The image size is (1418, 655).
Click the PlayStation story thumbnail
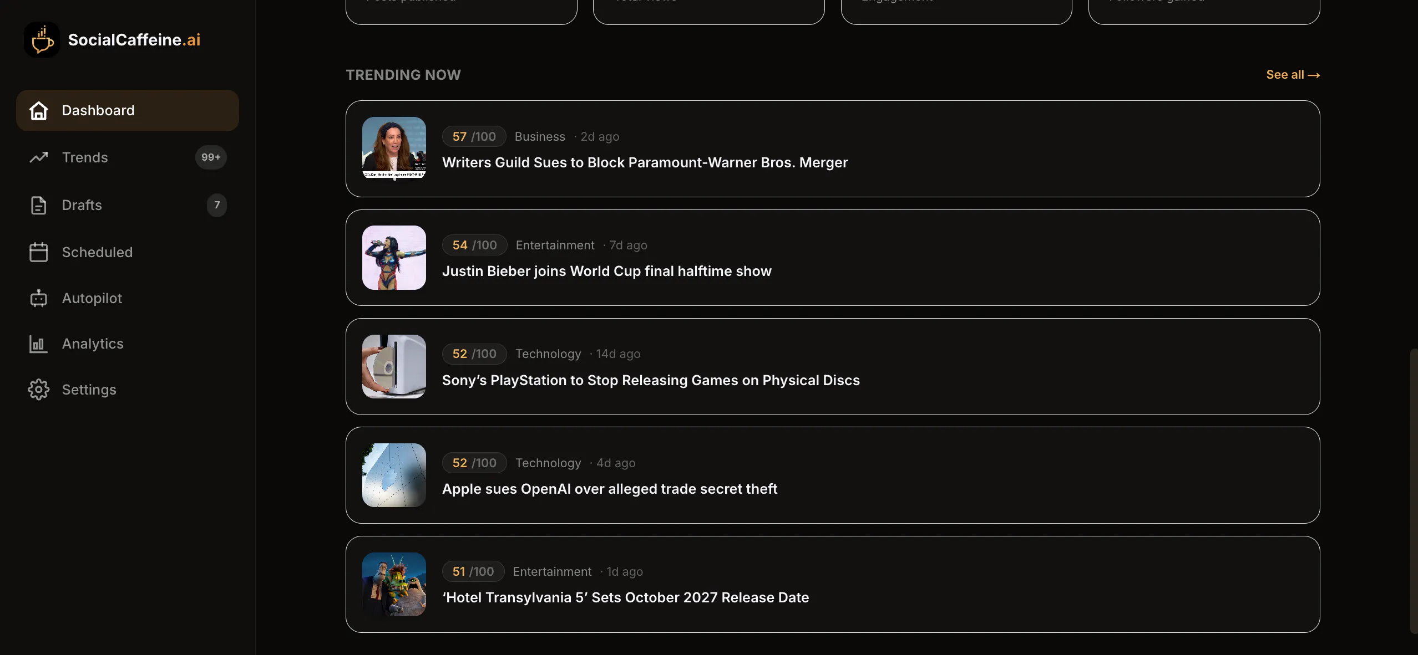[394, 366]
